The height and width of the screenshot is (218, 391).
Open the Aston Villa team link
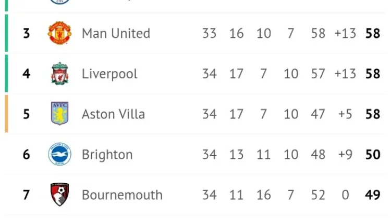(113, 114)
